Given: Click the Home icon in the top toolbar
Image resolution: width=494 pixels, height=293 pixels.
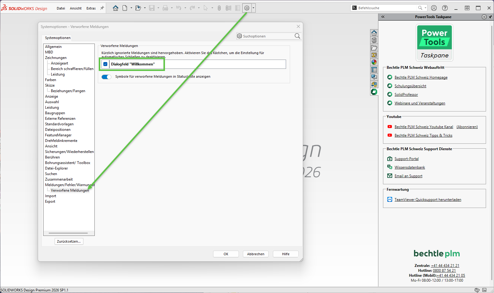Looking at the screenshot, I should pyautogui.click(x=116, y=8).
